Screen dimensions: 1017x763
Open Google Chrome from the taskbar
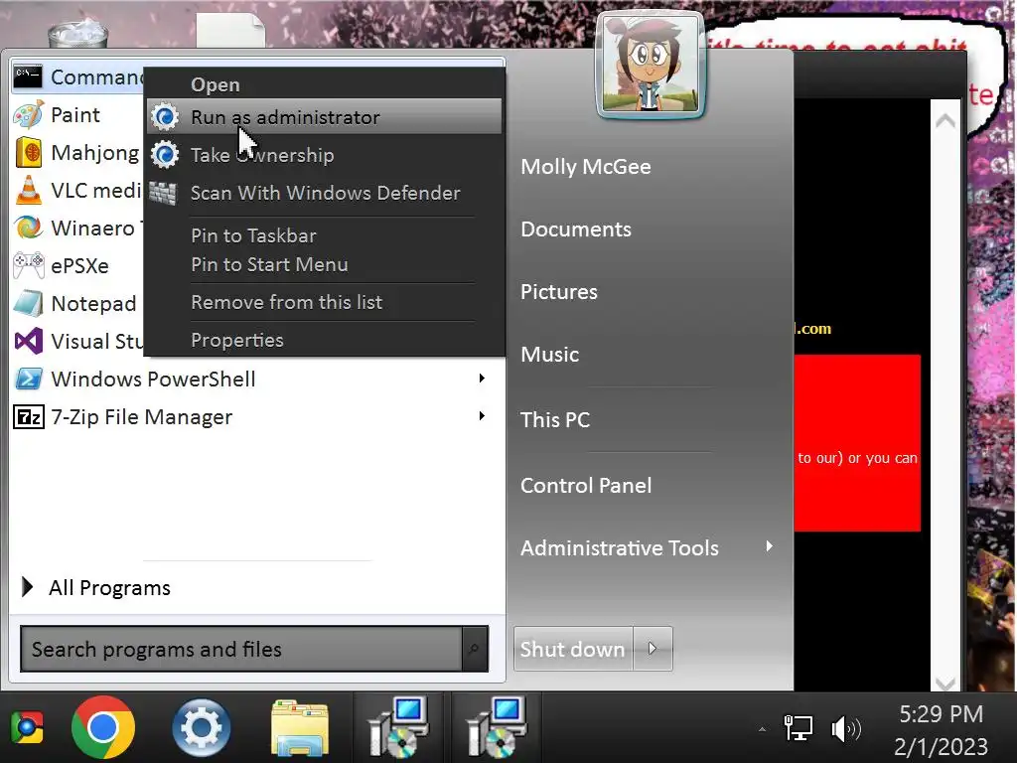(103, 727)
